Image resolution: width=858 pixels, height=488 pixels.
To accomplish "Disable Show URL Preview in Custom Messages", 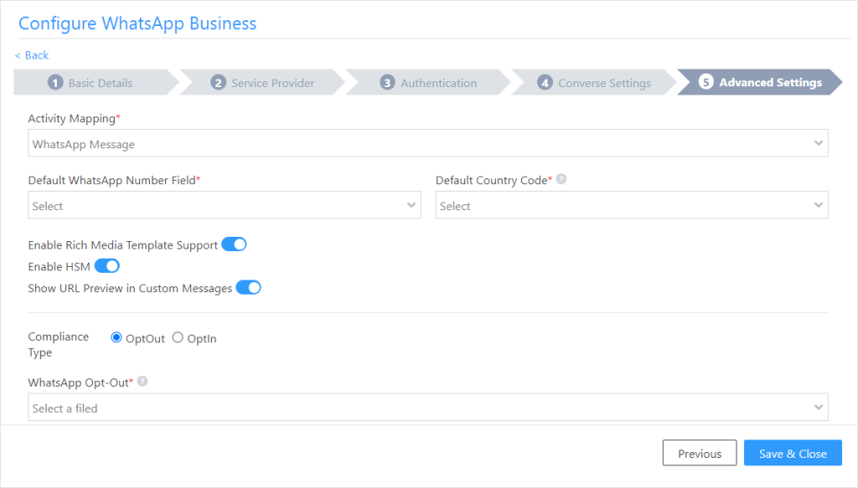I will tap(249, 288).
